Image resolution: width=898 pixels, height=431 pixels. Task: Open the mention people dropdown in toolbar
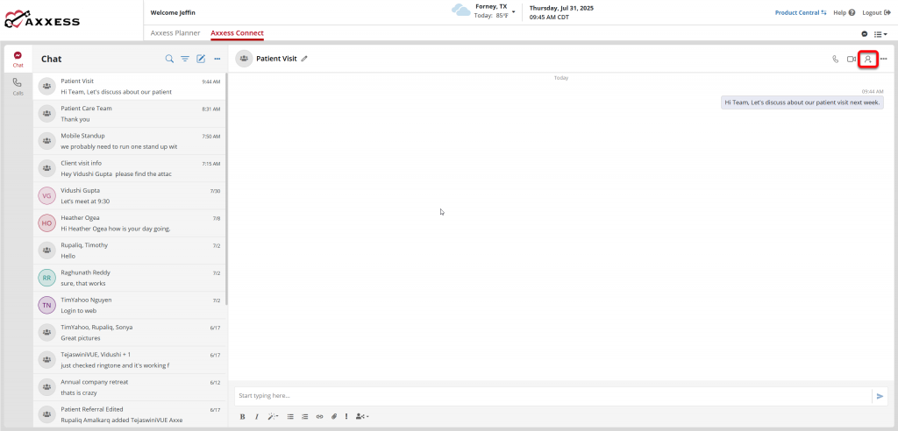tap(363, 416)
